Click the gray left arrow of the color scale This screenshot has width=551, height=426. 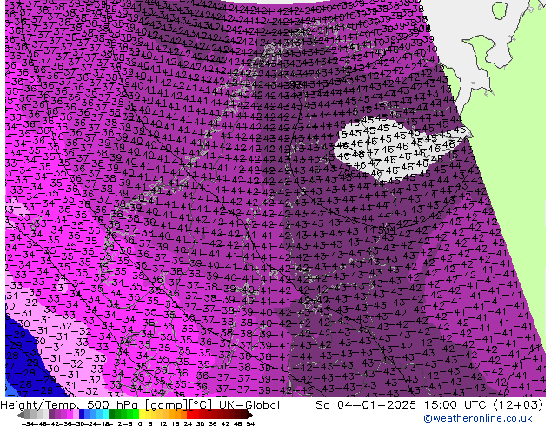pyautogui.click(x=20, y=415)
